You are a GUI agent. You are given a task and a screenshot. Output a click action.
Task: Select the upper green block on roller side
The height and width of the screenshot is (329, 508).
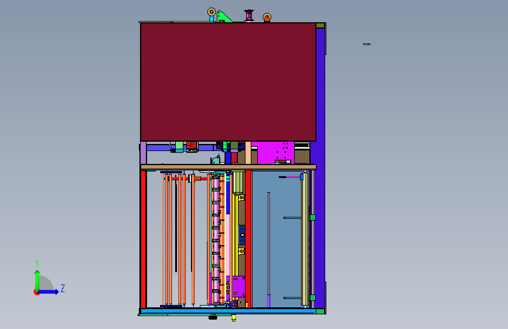(312, 217)
